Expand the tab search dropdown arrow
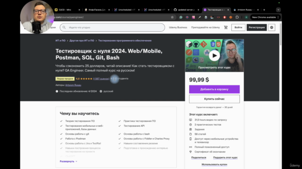This screenshot has width=302, height=169. 278,10
